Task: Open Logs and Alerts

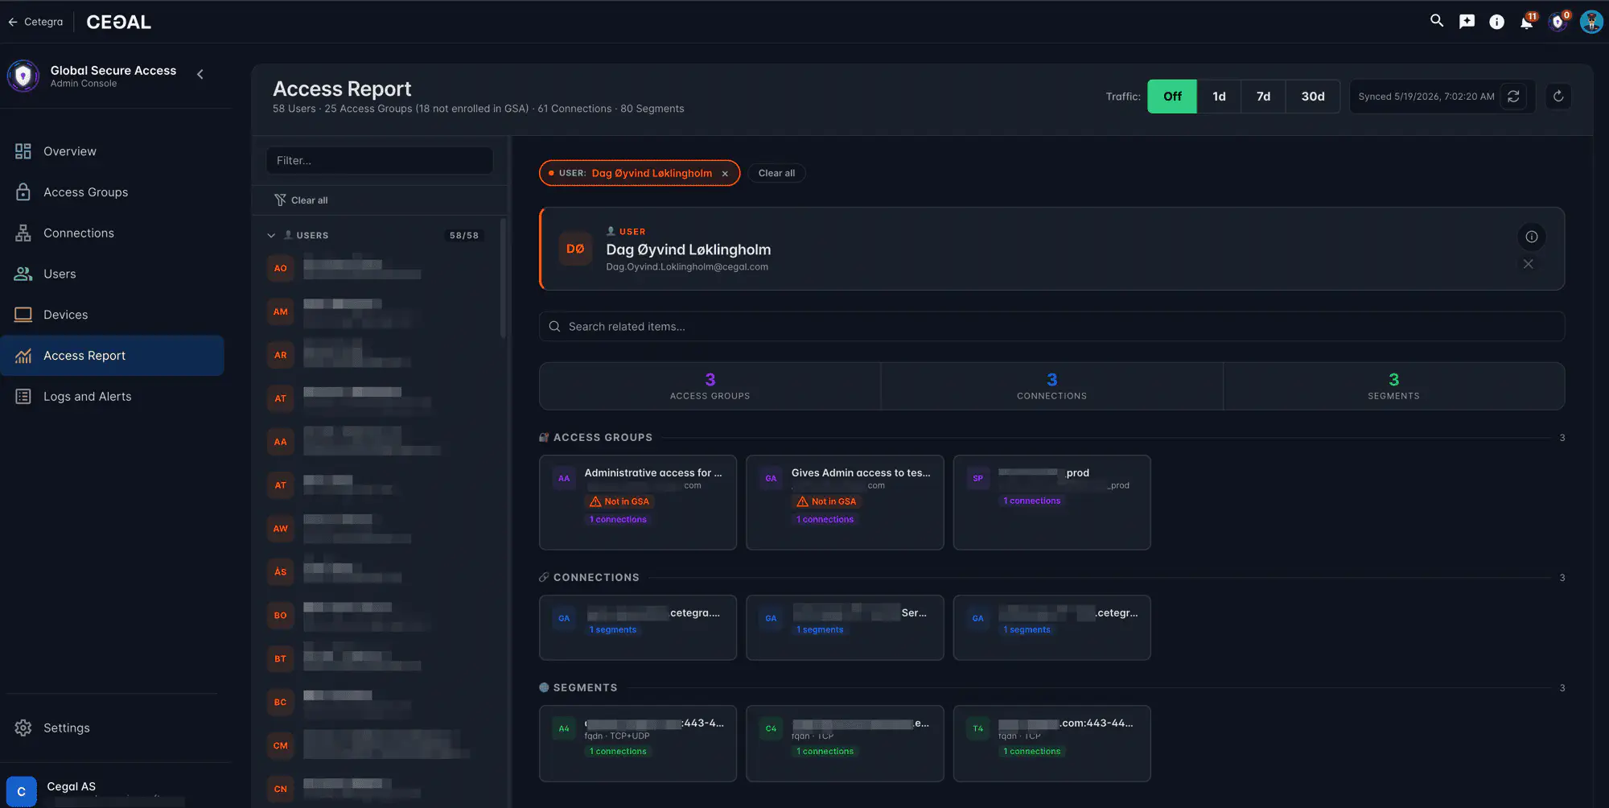Action: [113, 397]
